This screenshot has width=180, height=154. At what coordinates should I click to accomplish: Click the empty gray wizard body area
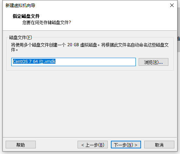coord(90,104)
